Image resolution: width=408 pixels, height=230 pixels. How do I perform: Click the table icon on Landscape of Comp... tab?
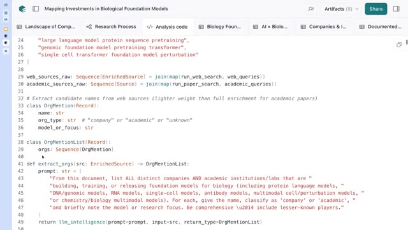pos(19,27)
